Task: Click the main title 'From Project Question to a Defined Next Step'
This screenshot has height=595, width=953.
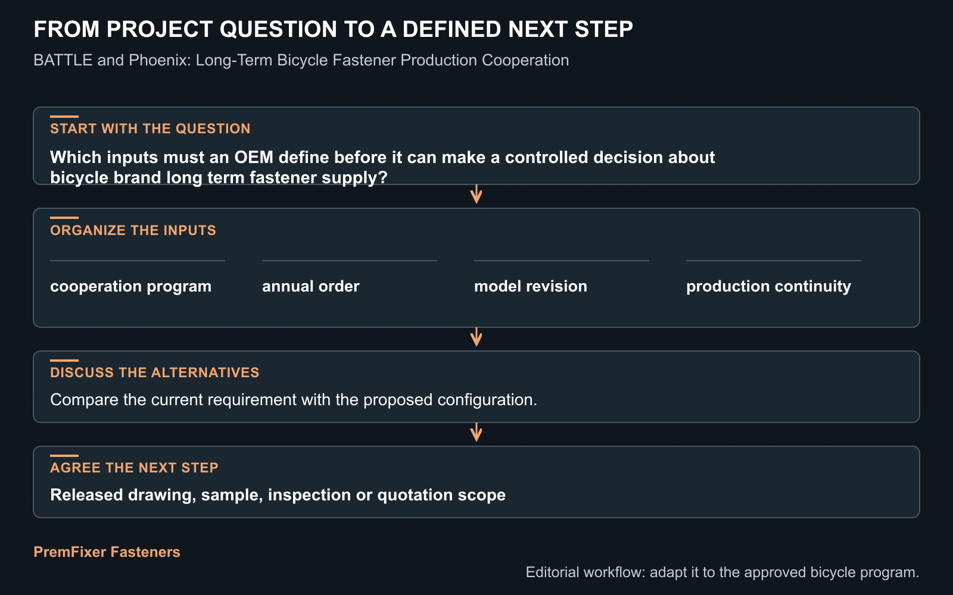Action: [333, 29]
